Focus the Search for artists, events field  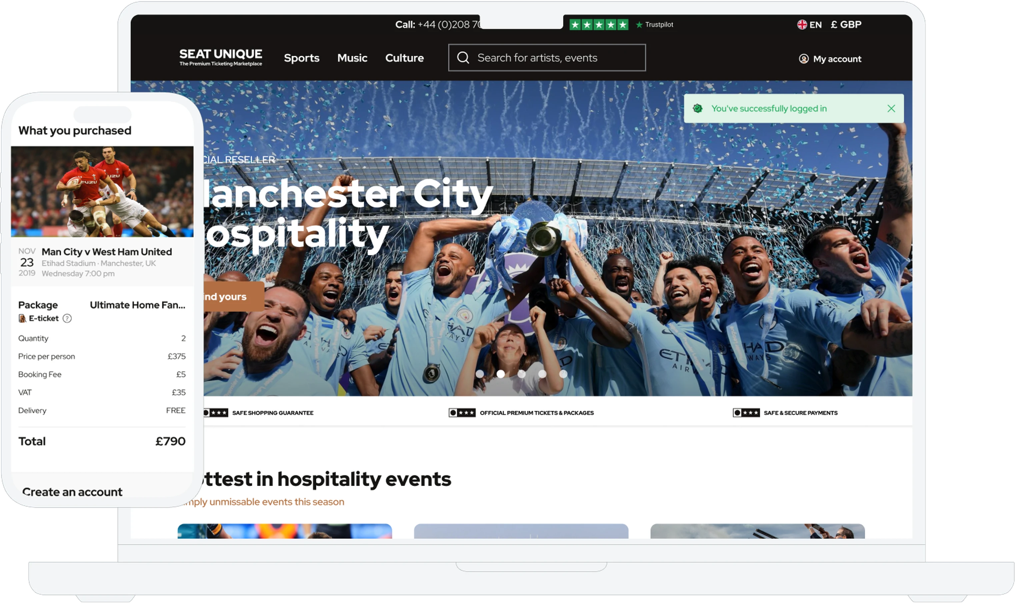click(x=547, y=58)
